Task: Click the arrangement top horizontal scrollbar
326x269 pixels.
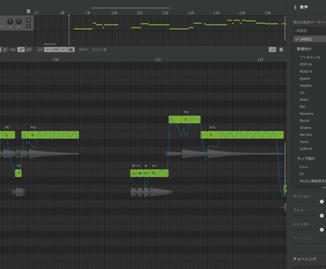Action: tap(130, 8)
